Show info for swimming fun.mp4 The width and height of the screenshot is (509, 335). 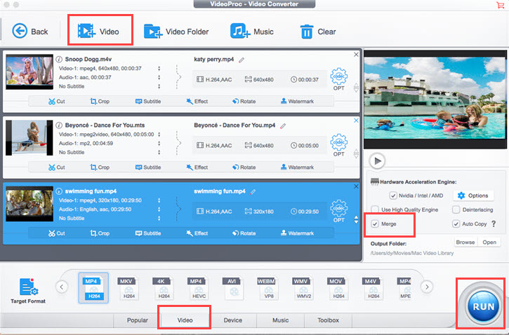point(59,191)
